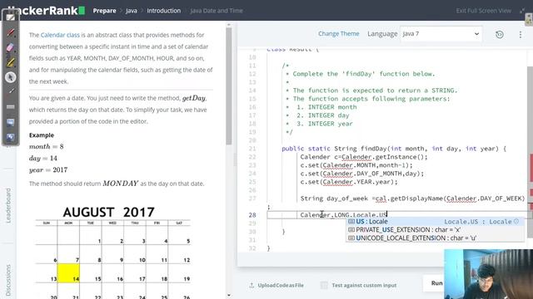Click Java Date and Time breadcrumb item

[217, 11]
